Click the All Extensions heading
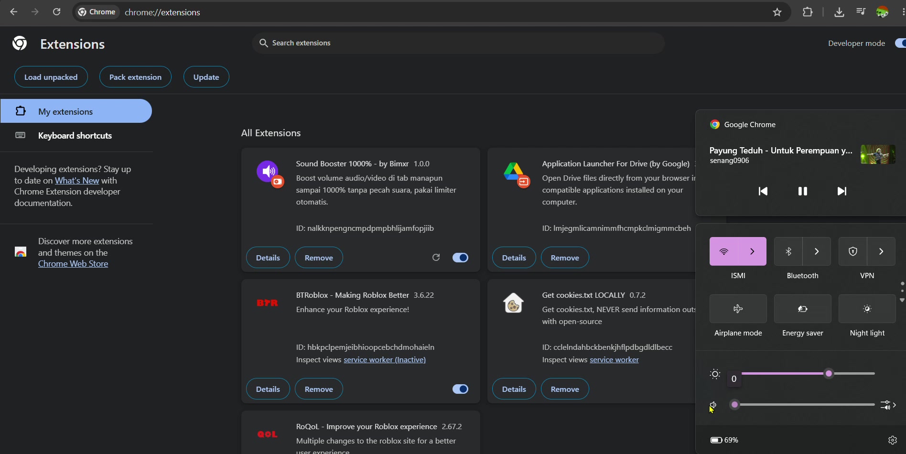Screen dimensions: 906x454 (271, 133)
